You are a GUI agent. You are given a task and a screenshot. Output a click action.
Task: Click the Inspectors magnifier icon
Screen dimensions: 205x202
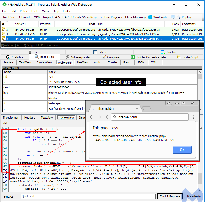[36, 57]
